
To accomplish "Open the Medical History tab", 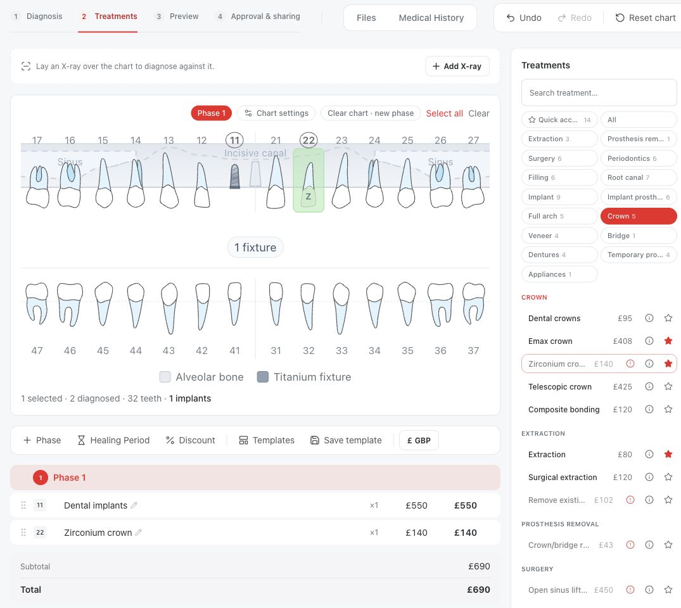I will click(x=431, y=18).
